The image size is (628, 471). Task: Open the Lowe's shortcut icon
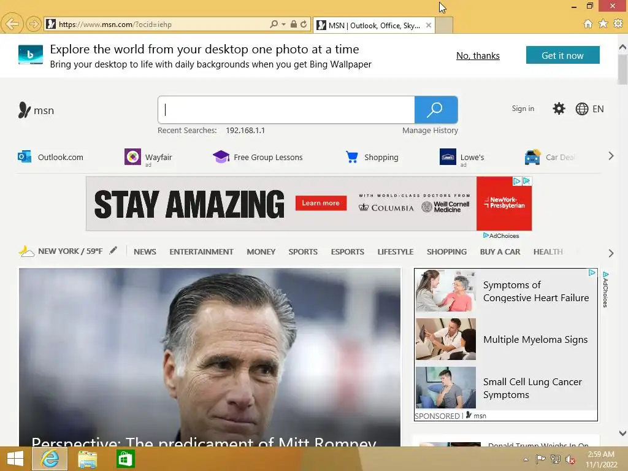448,156
